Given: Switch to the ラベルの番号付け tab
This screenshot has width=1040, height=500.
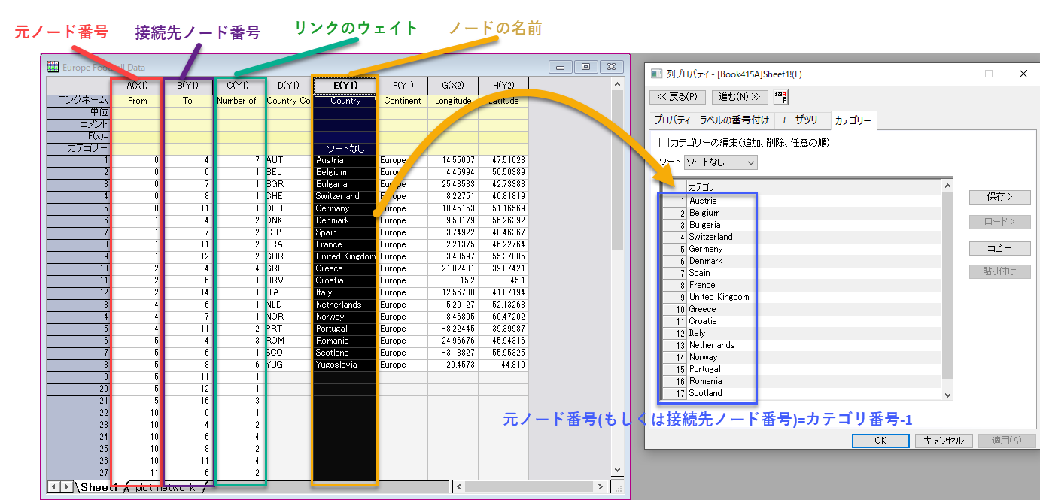Looking at the screenshot, I should (x=734, y=120).
